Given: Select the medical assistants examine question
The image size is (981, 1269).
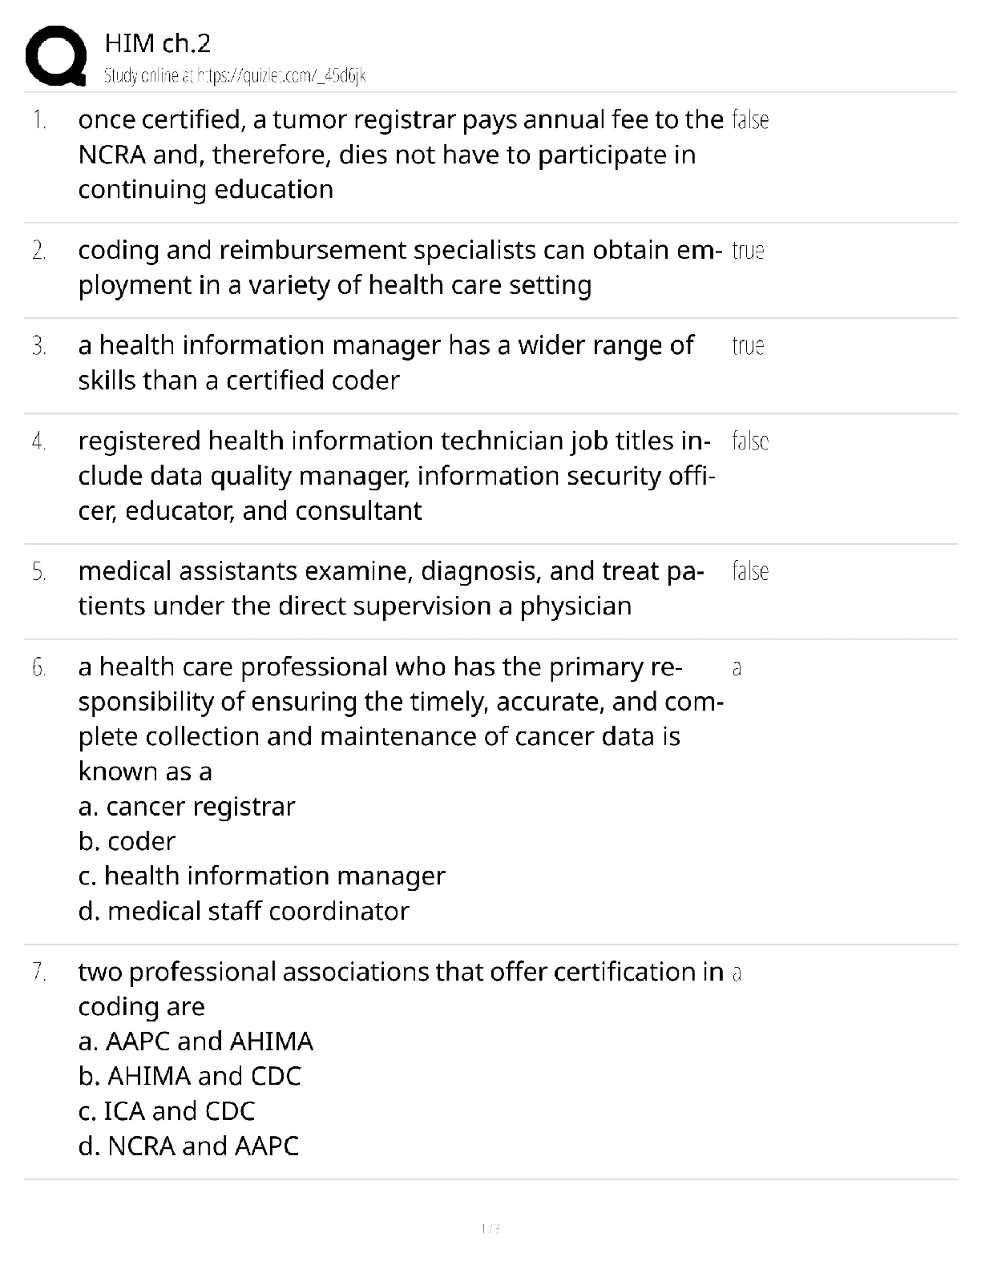Looking at the screenshot, I should point(391,588).
